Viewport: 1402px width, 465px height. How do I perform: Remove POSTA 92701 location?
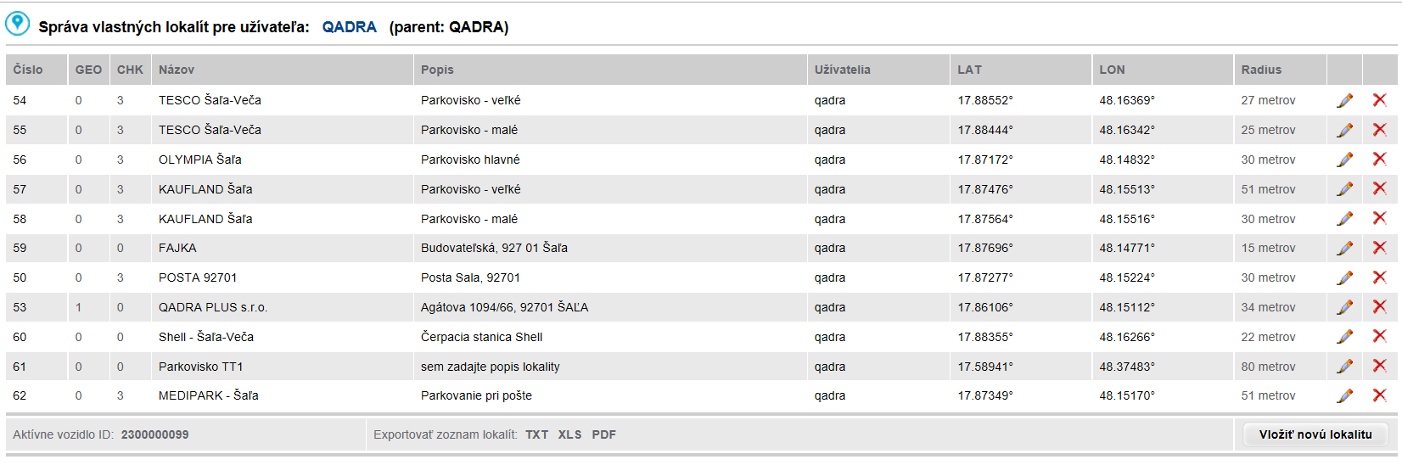[x=1379, y=277]
